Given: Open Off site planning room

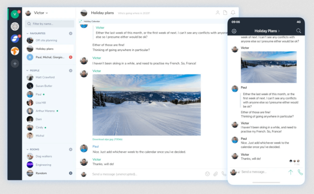Looking at the screenshot, I should coord(49,40).
